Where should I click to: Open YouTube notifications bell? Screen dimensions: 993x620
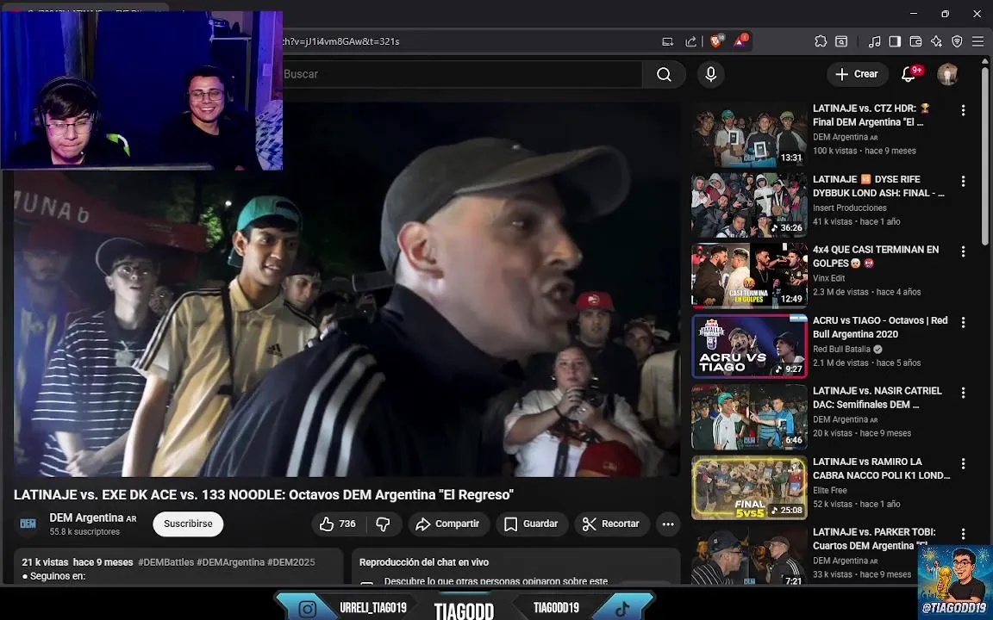pos(909,75)
